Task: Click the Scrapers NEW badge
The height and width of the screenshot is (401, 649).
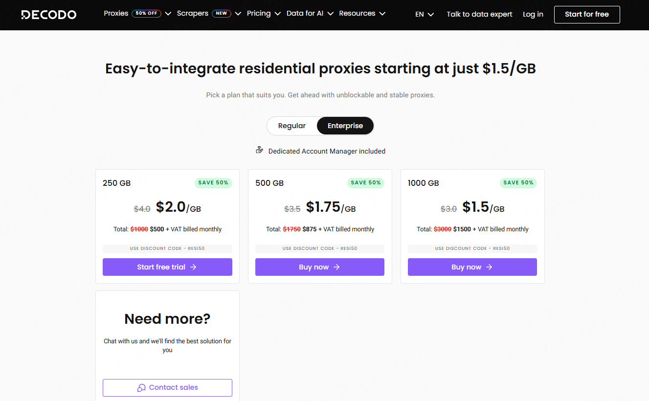Action: 222,14
